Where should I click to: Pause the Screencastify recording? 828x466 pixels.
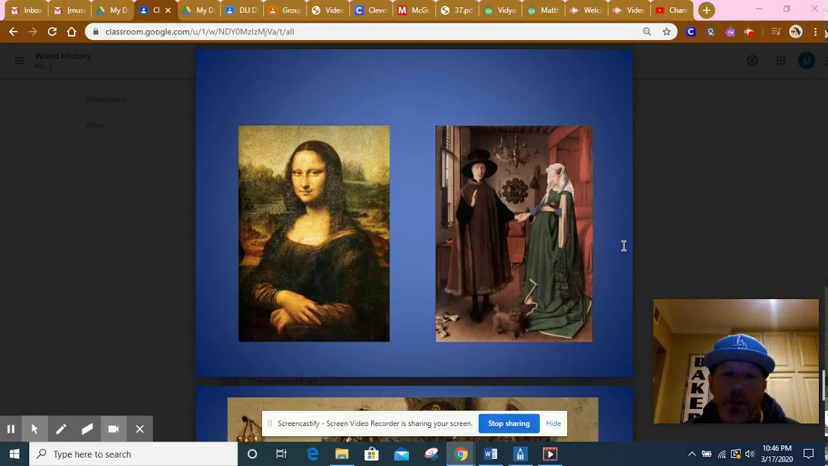click(11, 429)
